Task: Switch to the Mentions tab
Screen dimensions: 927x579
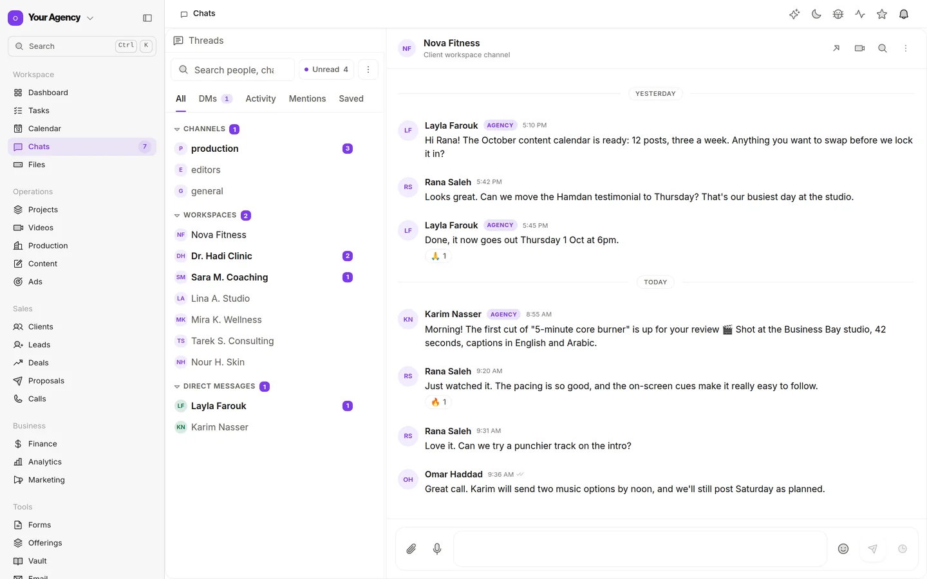Action: pos(307,98)
